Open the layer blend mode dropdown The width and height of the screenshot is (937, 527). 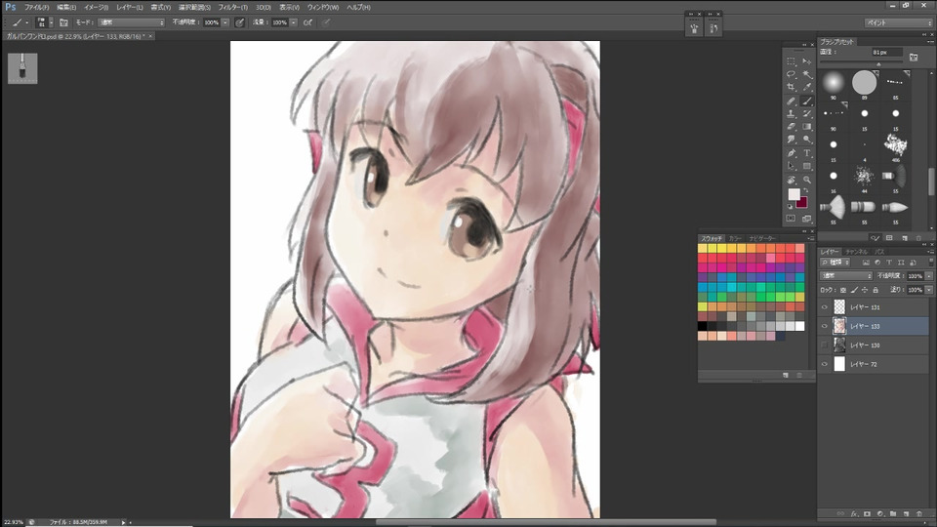pos(847,276)
